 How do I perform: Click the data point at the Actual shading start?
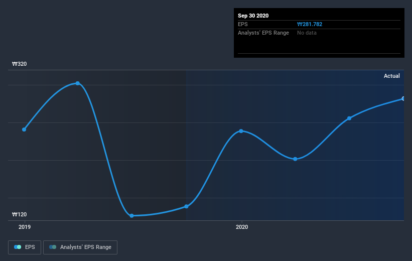(186, 207)
